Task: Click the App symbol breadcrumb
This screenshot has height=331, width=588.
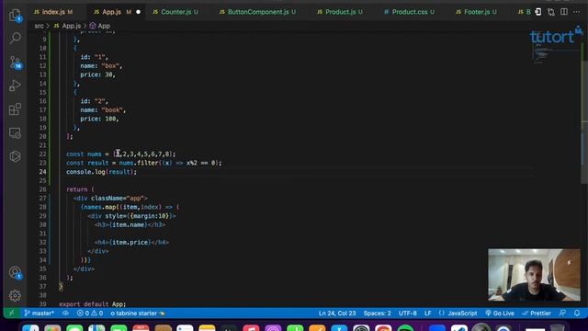Action: click(x=100, y=26)
